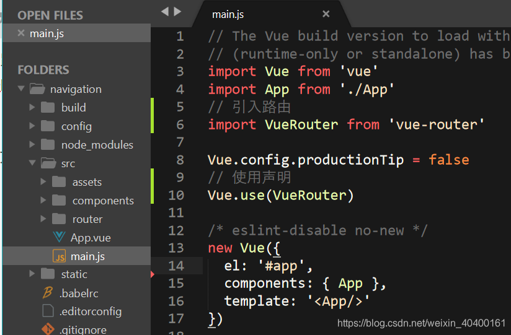Click the 'false' keyword on line 8
Screen dimensions: 511x335
(x=449, y=160)
